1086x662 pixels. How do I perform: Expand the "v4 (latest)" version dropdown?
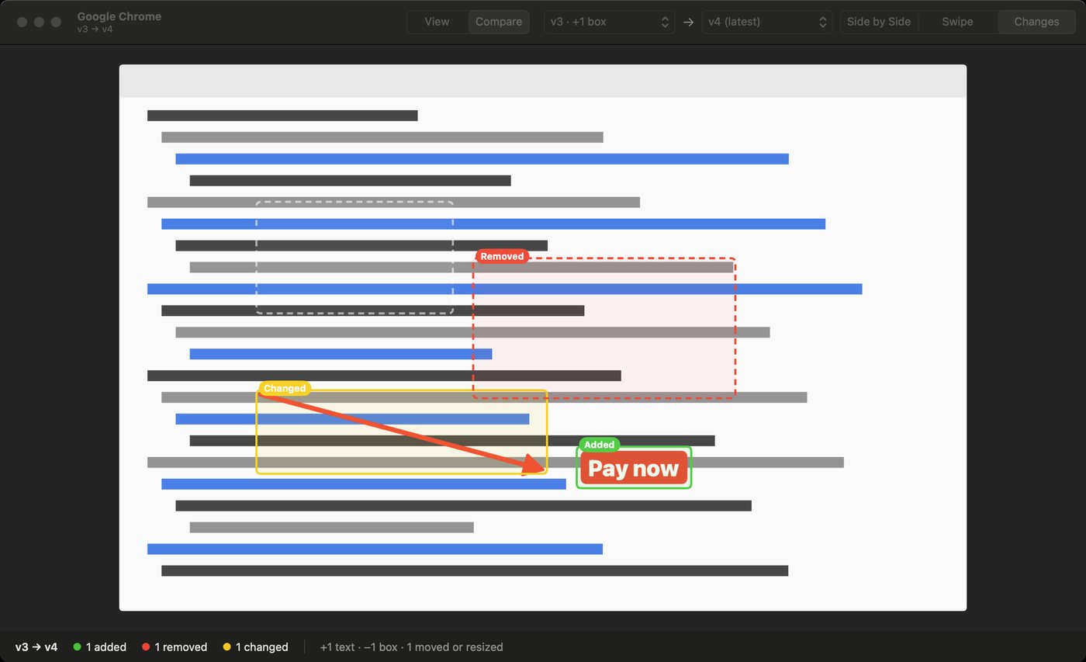click(x=767, y=22)
